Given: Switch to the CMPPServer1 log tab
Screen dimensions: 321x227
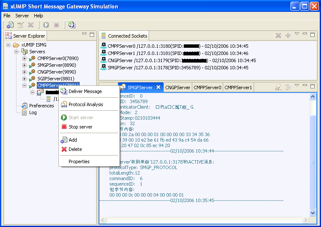Looking at the screenshot, I should tap(238, 88).
